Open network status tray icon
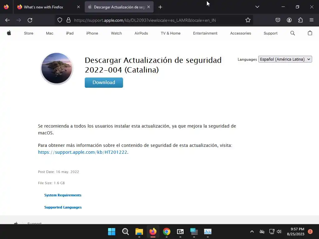The image size is (319, 239). [272, 232]
